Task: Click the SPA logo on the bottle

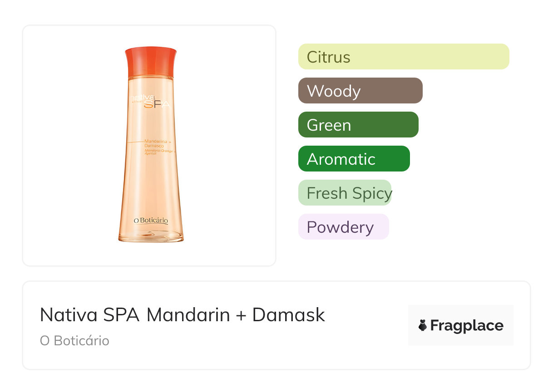Action: point(156,104)
